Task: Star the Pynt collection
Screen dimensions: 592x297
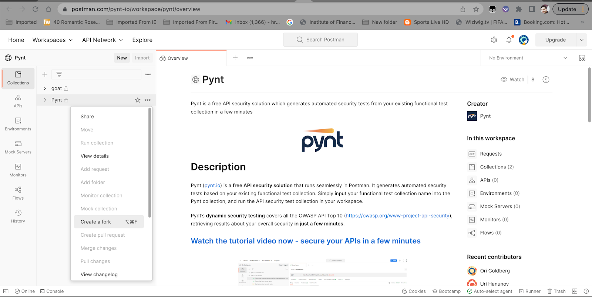Action: coord(138,100)
